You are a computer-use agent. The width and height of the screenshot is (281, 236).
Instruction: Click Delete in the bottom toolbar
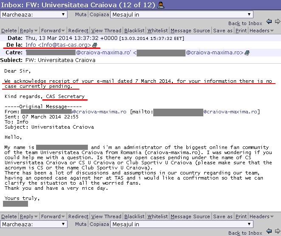tap(9, 216)
